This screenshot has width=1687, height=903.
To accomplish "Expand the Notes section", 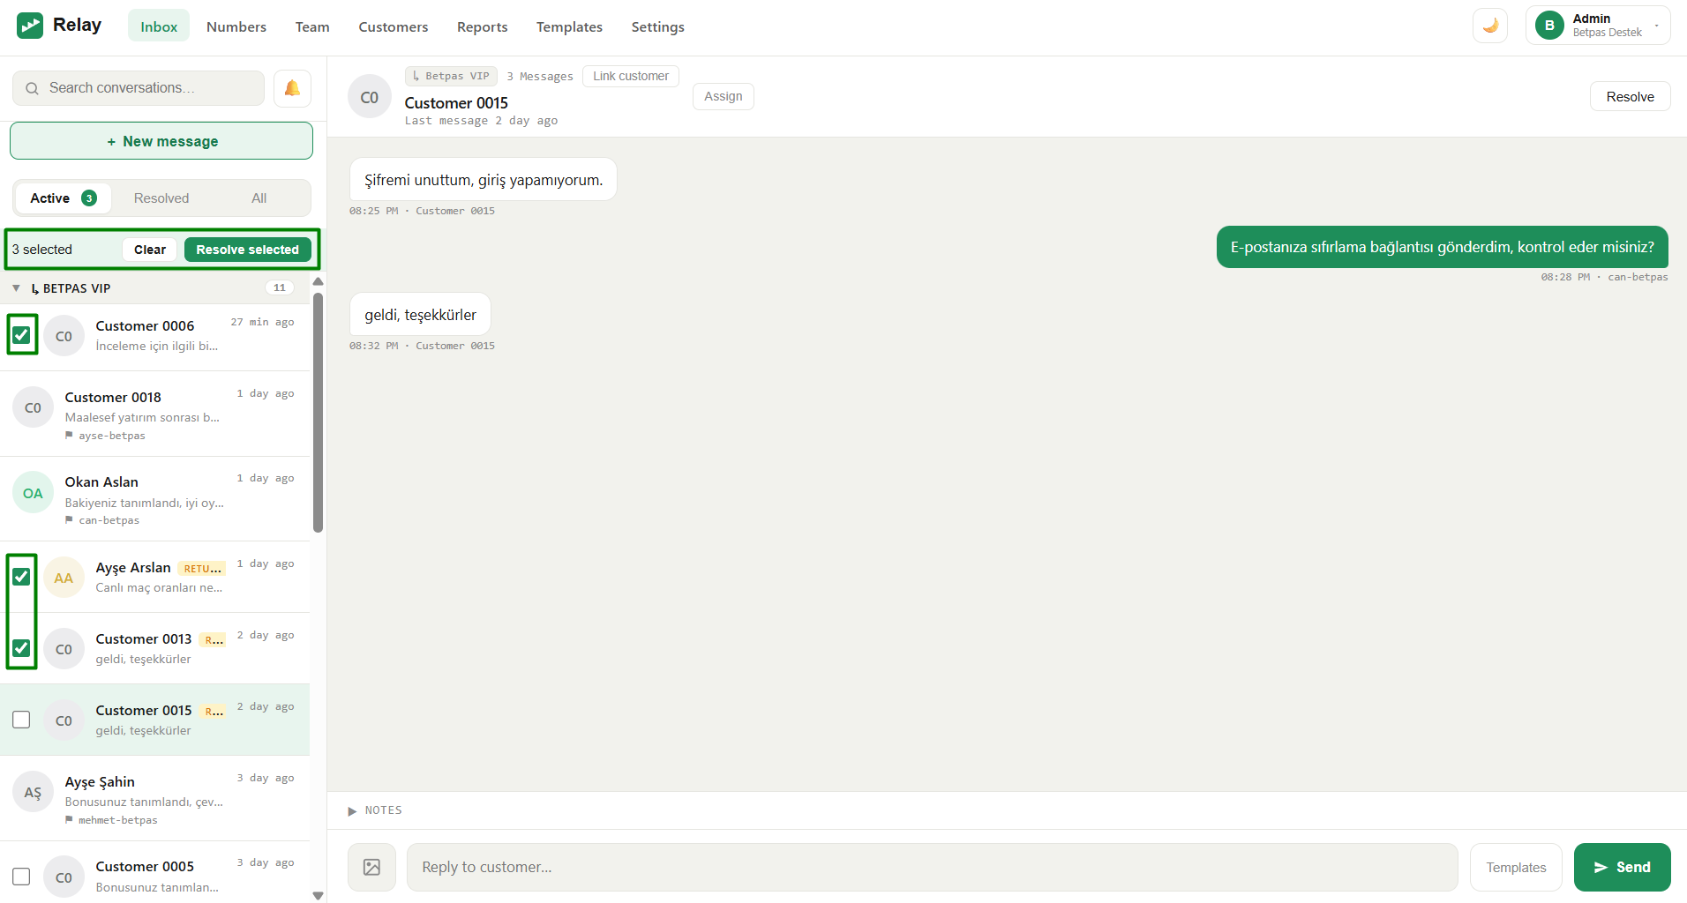I will coord(375,810).
